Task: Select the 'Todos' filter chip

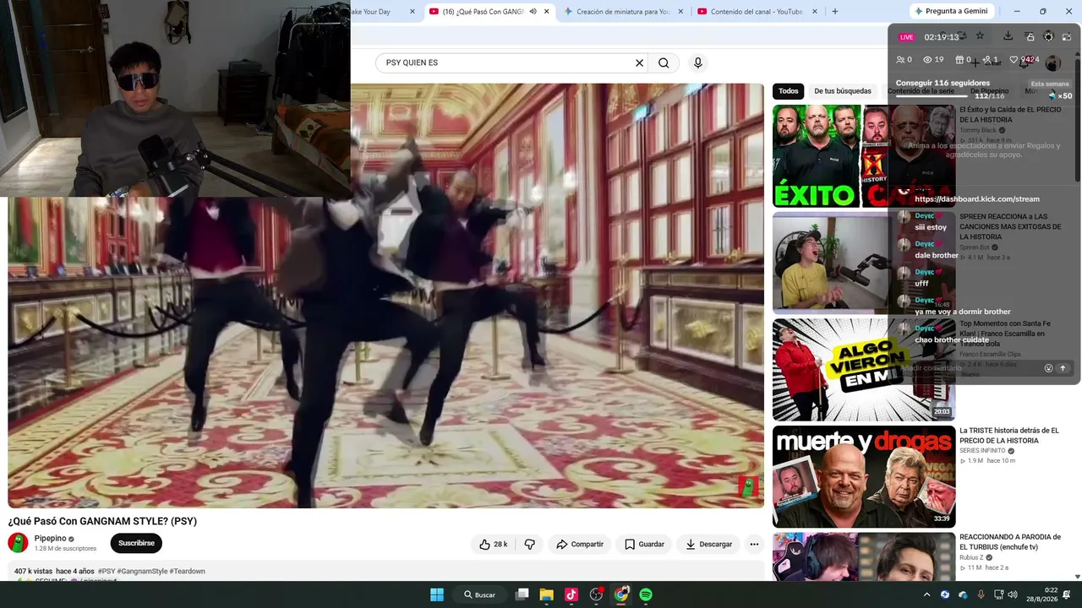Action: [789, 91]
